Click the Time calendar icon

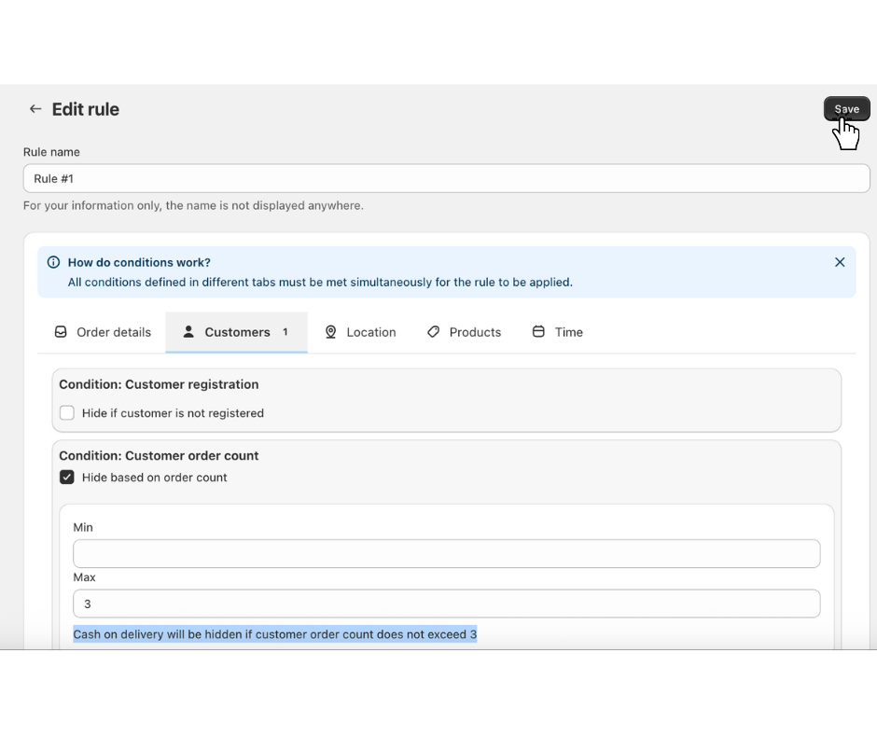pos(538,332)
